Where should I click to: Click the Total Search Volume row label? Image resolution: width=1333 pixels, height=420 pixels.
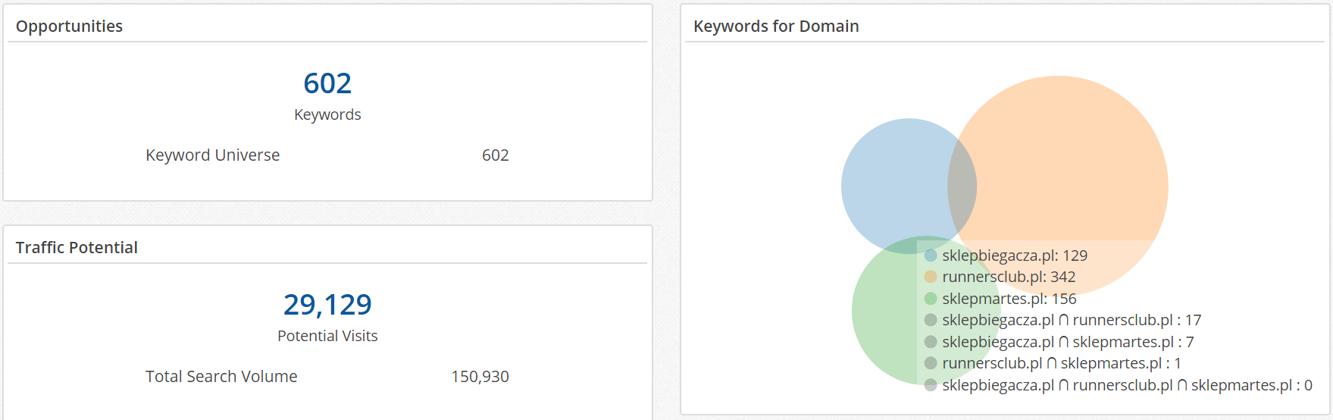point(221,376)
